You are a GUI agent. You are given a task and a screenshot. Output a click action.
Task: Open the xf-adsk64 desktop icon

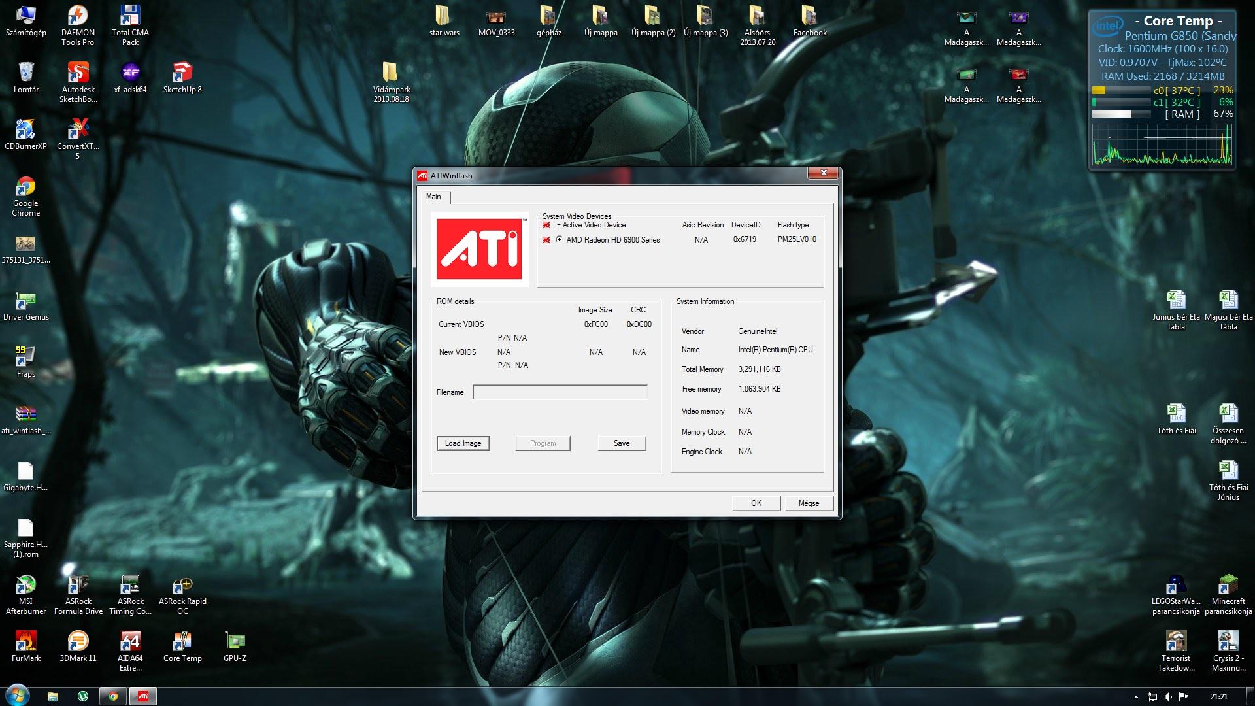click(130, 78)
